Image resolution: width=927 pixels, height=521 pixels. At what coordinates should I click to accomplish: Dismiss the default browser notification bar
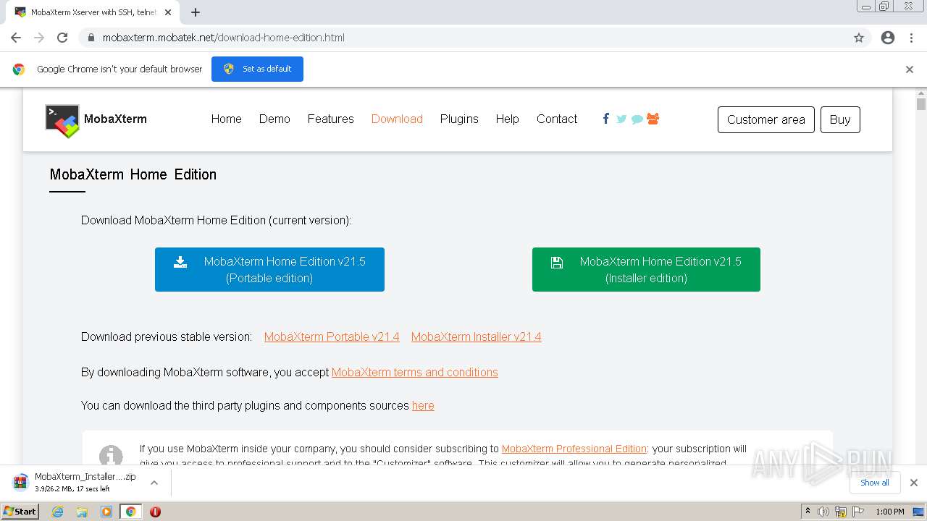pyautogui.click(x=910, y=69)
